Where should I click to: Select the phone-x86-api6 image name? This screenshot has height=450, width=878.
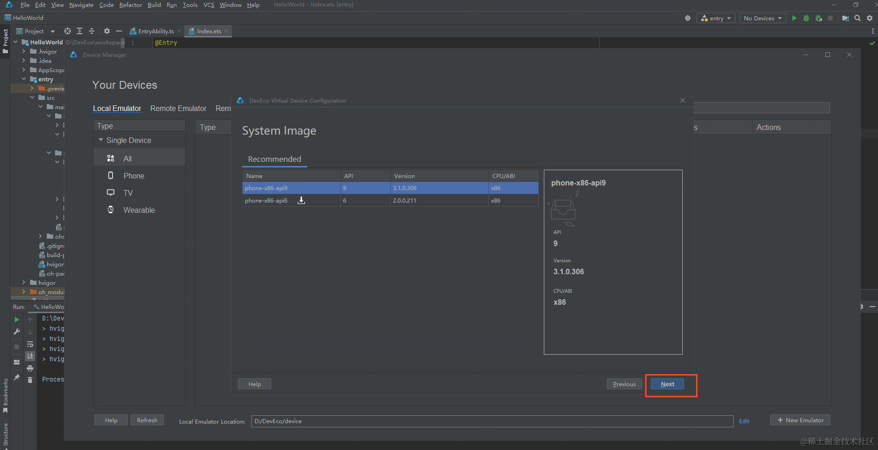[x=266, y=200]
